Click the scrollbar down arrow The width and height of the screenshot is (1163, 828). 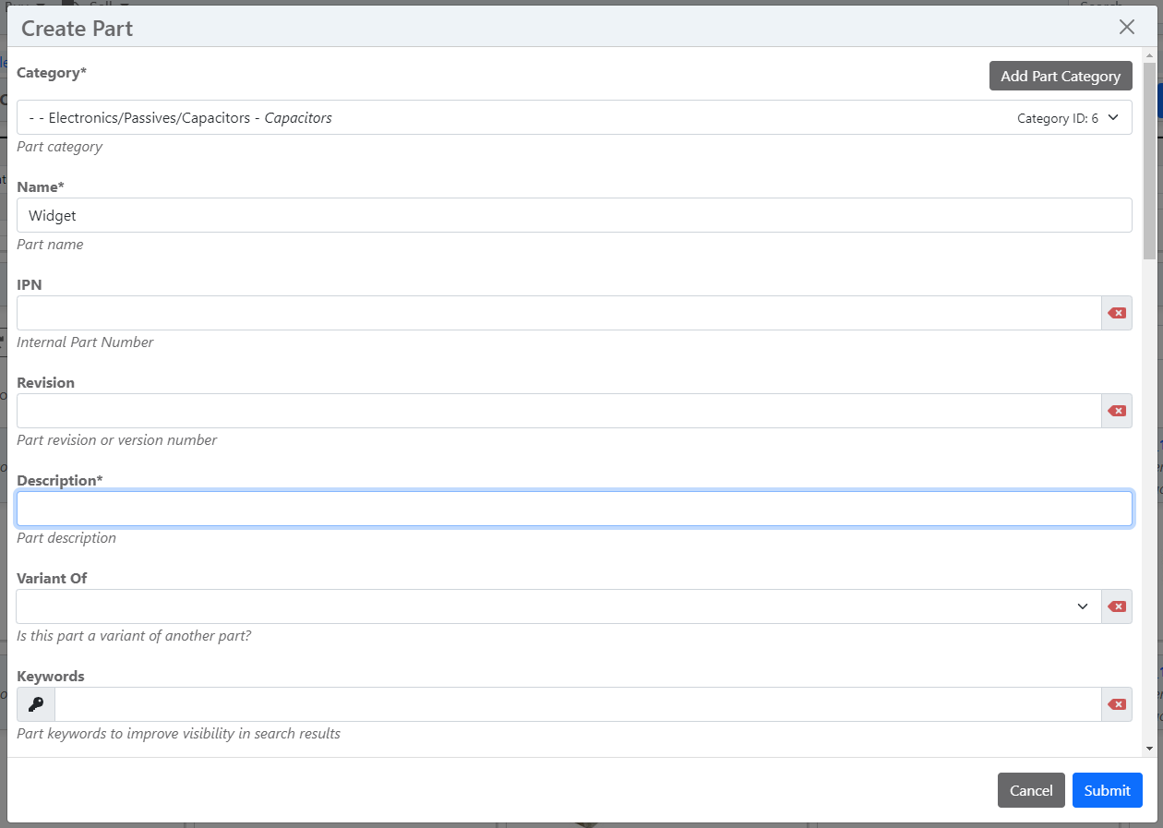pyautogui.click(x=1149, y=749)
